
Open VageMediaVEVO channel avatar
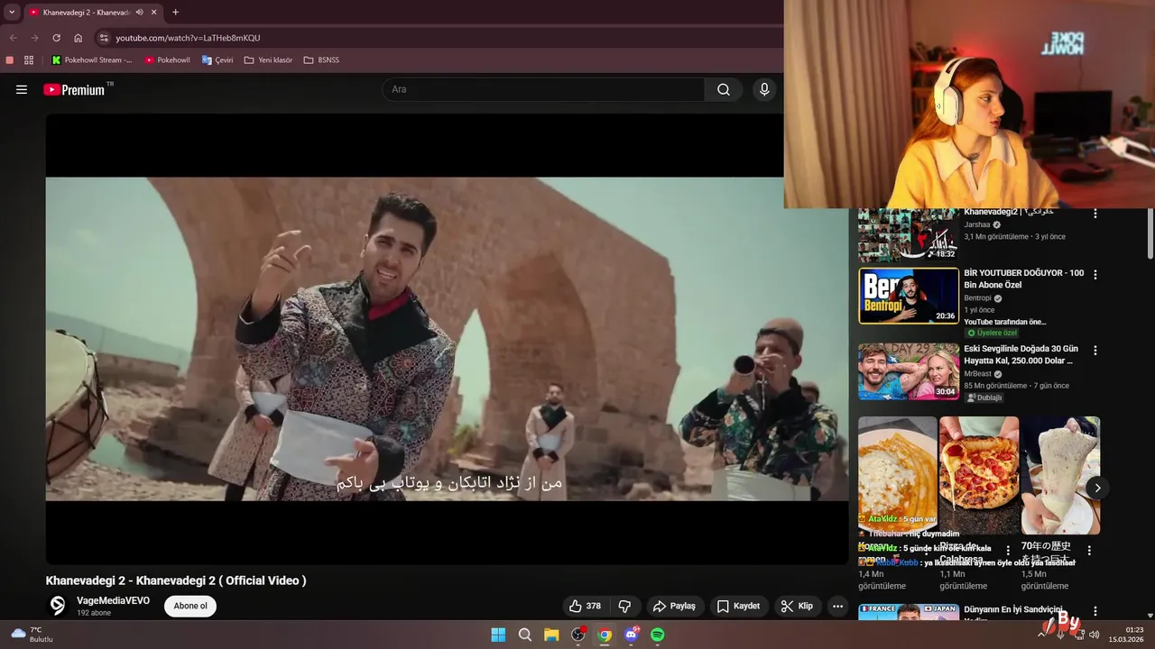pyautogui.click(x=58, y=606)
